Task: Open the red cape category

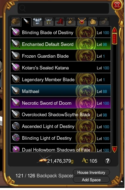Action: pyautogui.click(x=60, y=21)
